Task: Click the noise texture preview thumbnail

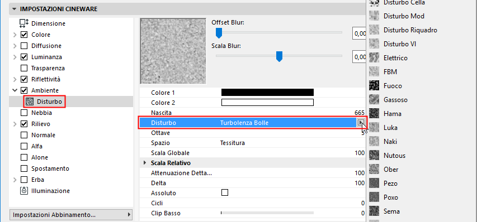Action: point(173,51)
